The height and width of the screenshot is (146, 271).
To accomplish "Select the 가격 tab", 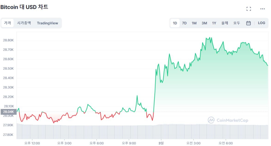I will (x=8, y=23).
